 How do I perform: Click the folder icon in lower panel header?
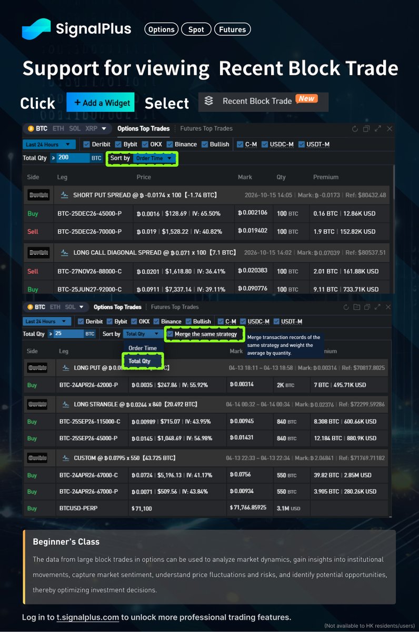click(356, 307)
